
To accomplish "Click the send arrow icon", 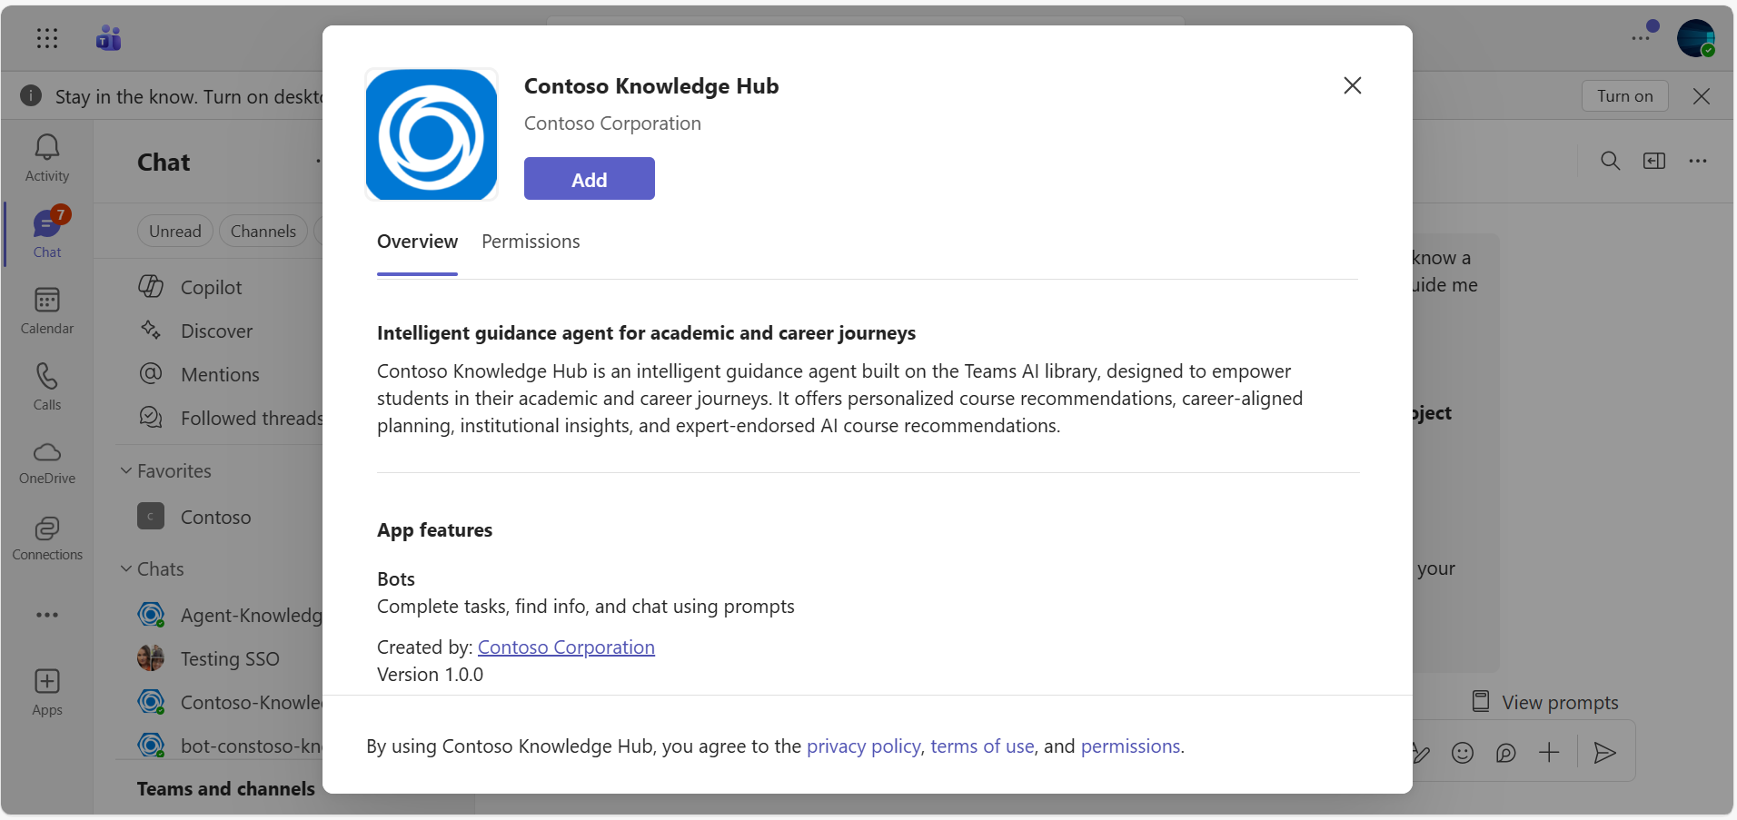I will [1605, 753].
